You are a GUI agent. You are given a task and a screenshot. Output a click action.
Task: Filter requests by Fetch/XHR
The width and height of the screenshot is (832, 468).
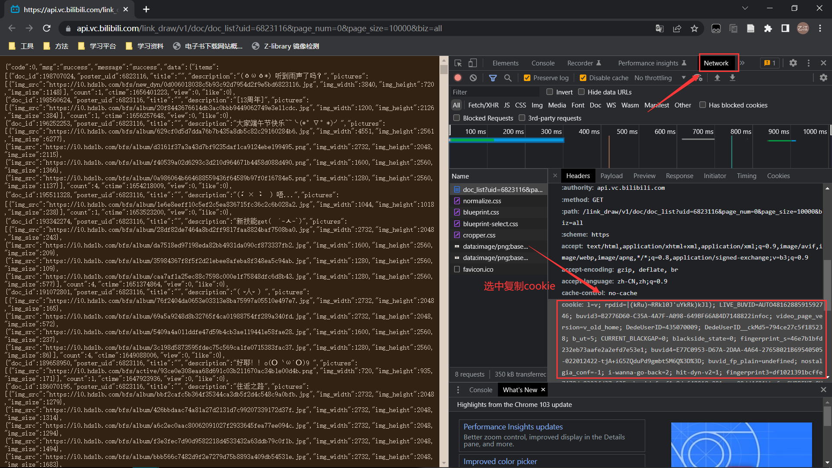pyautogui.click(x=483, y=105)
